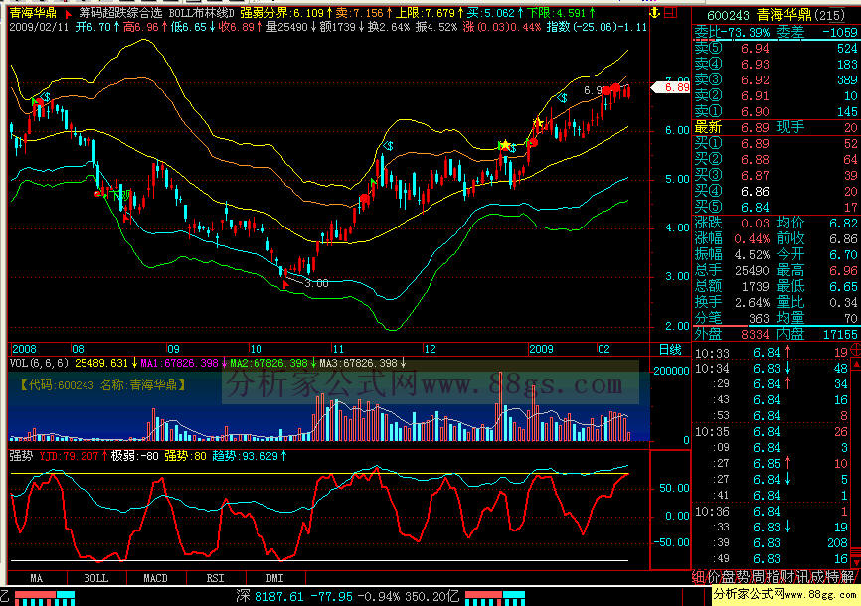Click the 内盘 value 17155
861x606 pixels.
coord(840,334)
